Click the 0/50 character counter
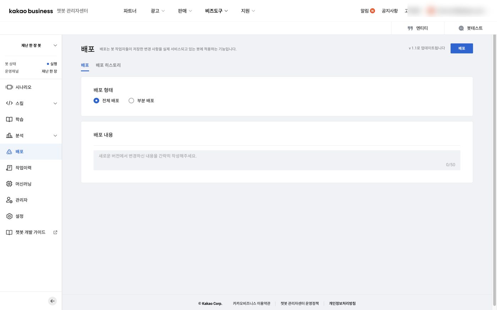497x310 pixels. pyautogui.click(x=450, y=165)
